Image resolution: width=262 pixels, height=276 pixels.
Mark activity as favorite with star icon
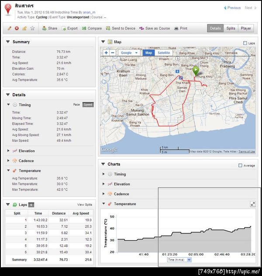click(x=32, y=28)
